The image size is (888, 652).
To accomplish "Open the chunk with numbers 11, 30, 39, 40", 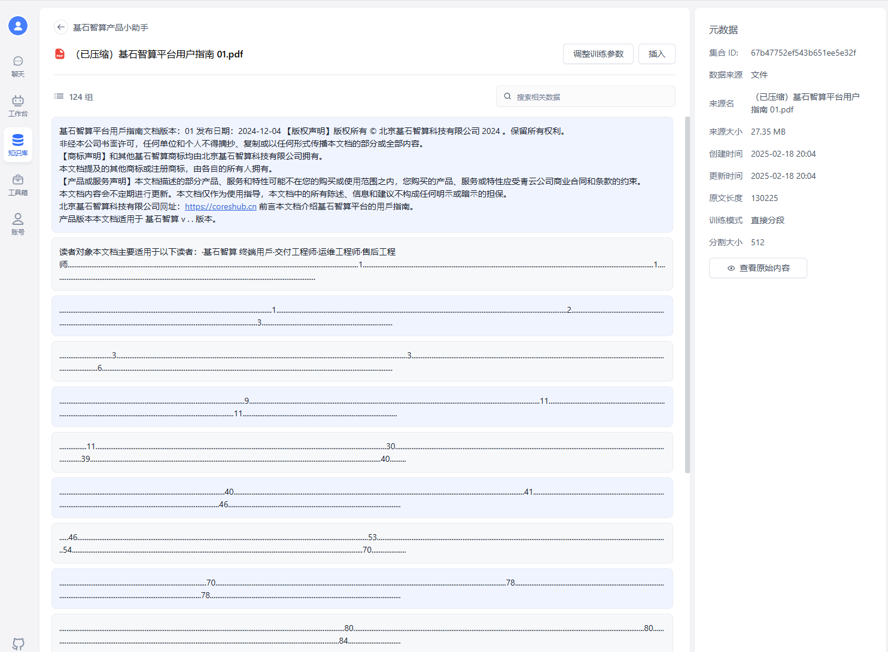I will 362,452.
